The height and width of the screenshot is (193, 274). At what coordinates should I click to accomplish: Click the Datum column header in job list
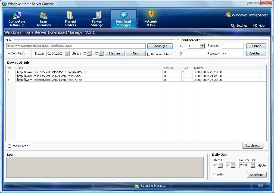(x=226, y=68)
